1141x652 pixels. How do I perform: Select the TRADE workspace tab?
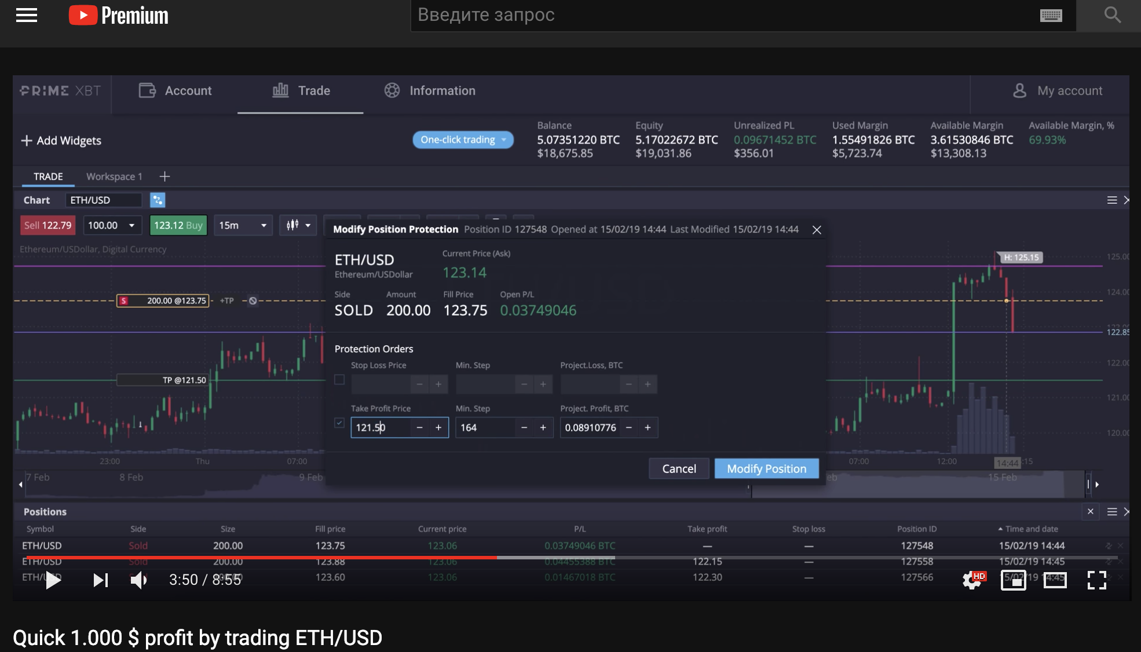(x=48, y=177)
